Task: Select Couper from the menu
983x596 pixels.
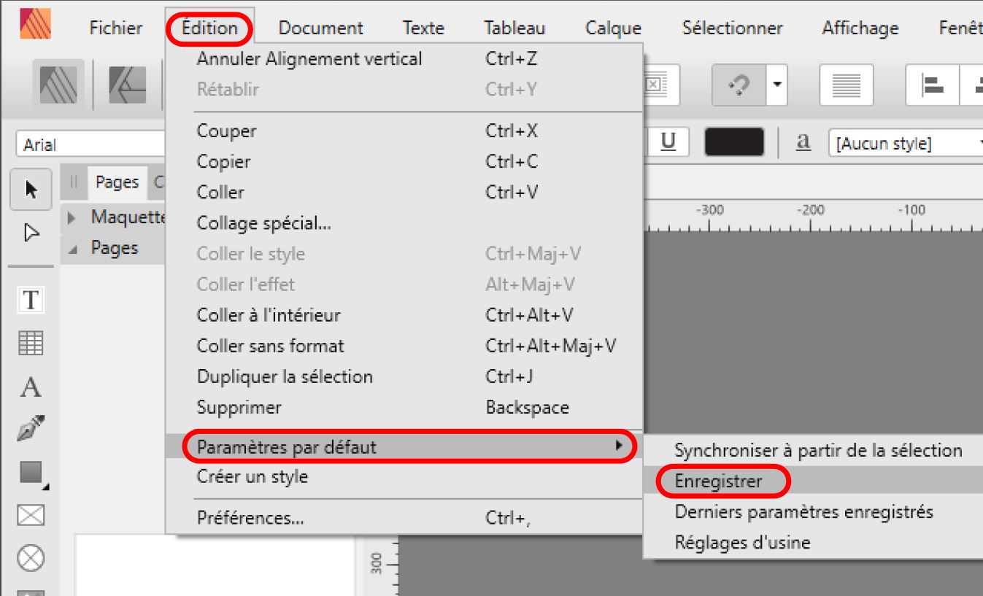Action: [x=404, y=131]
